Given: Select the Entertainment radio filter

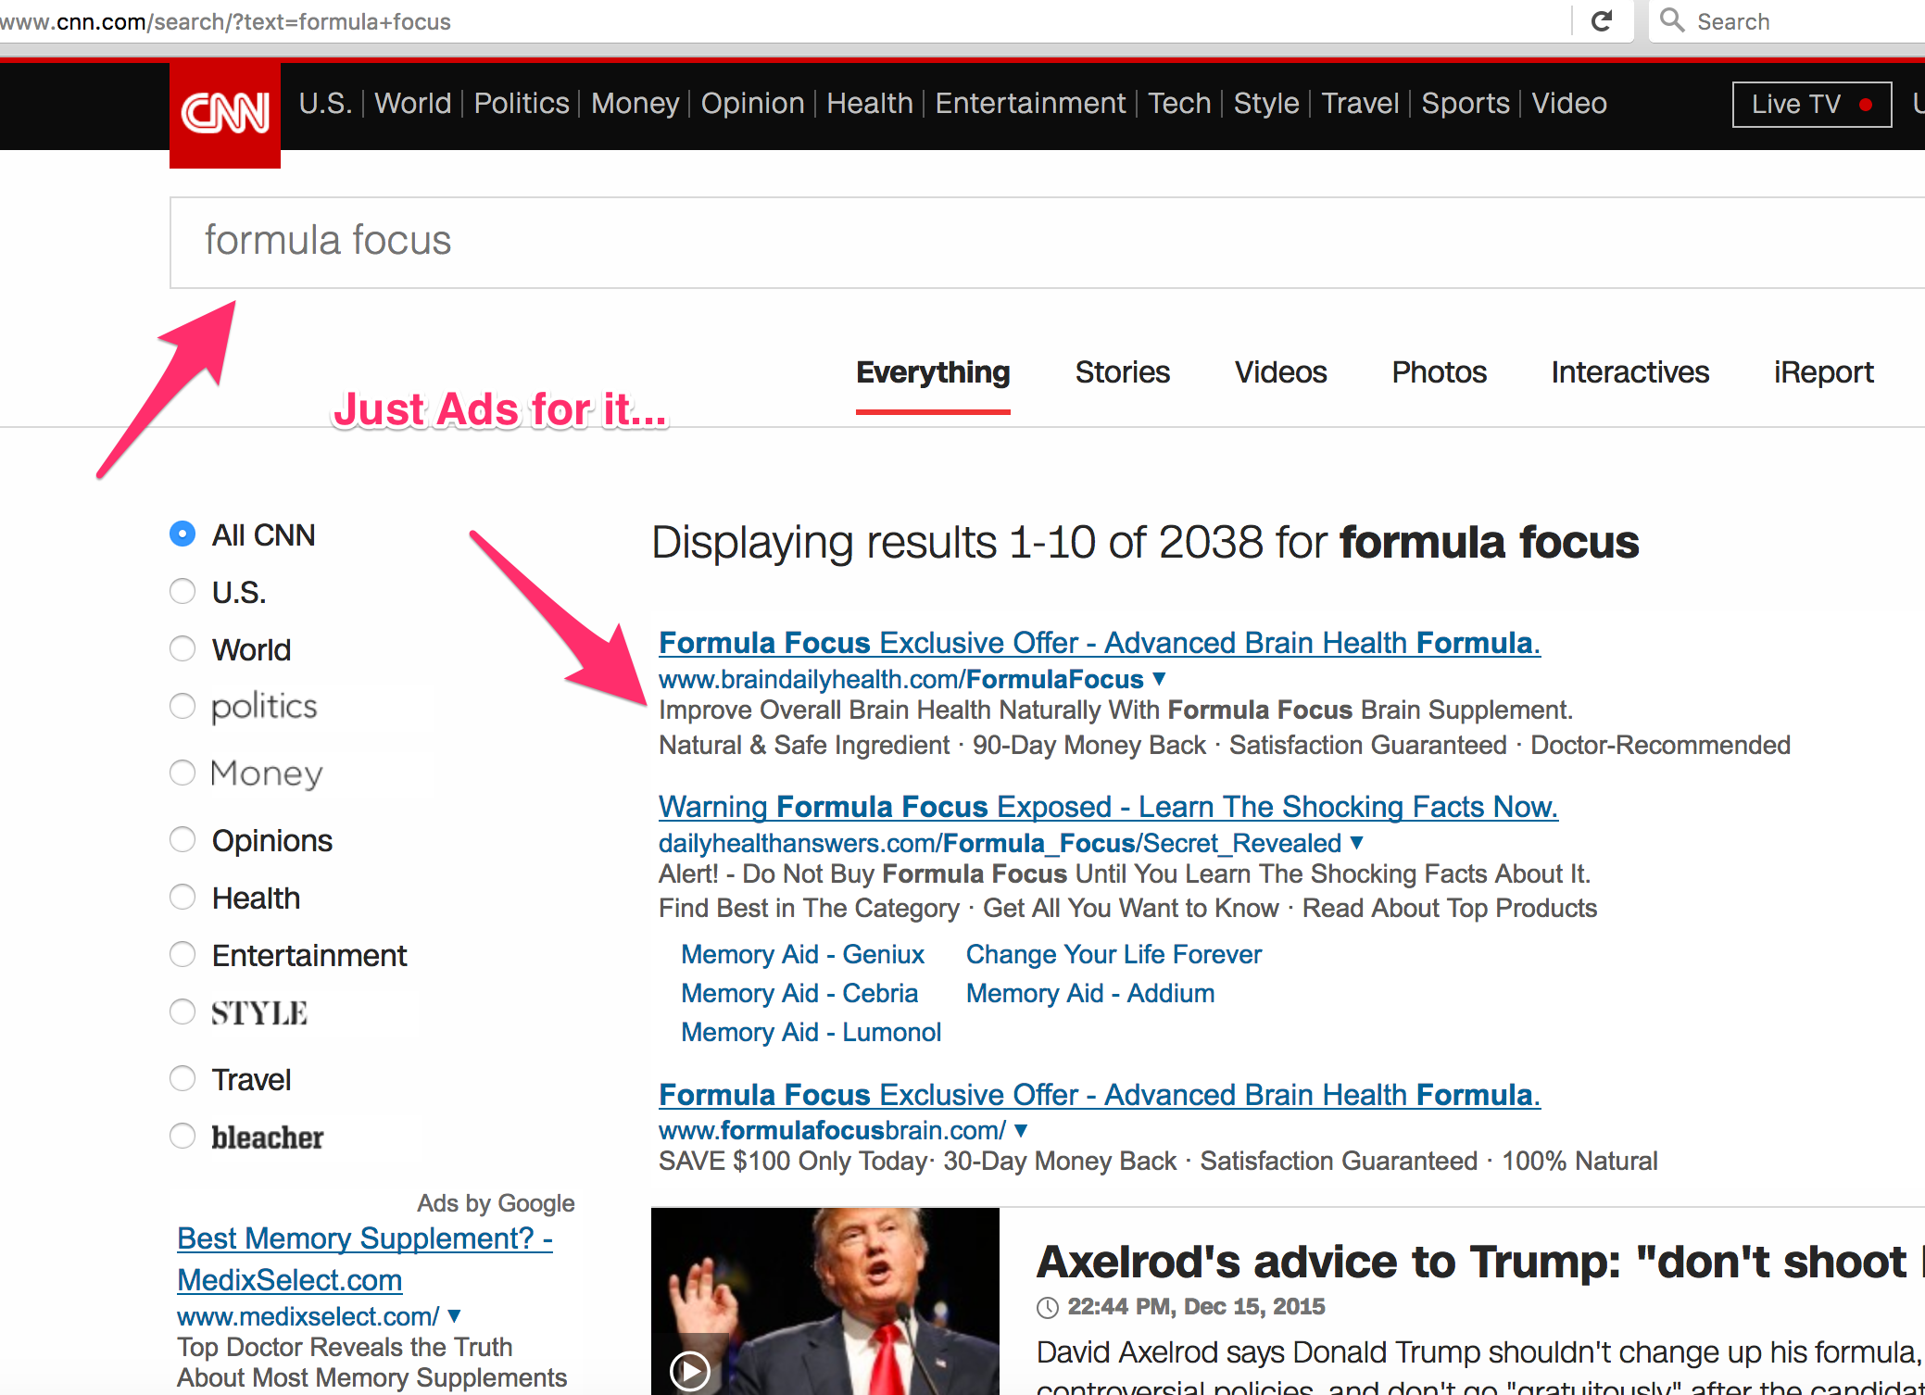Looking at the screenshot, I should 182,954.
